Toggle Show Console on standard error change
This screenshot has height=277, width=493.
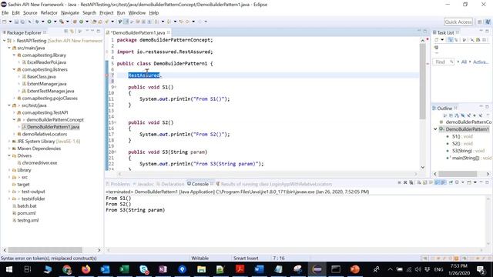click(x=443, y=182)
